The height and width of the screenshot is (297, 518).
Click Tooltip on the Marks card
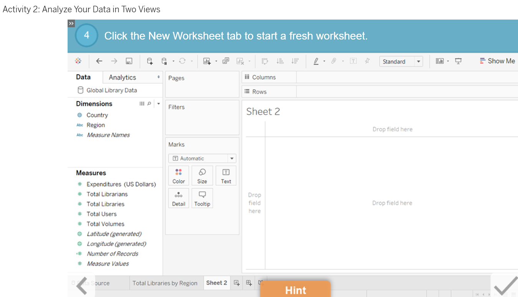pos(202,198)
